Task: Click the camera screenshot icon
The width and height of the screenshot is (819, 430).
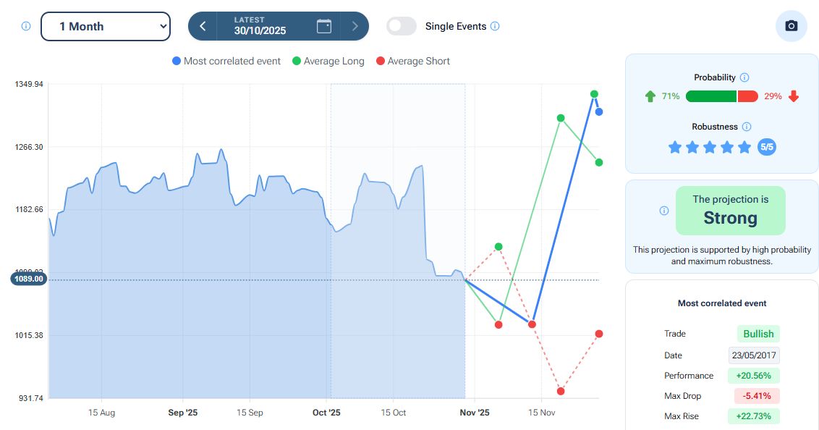Action: (x=791, y=26)
